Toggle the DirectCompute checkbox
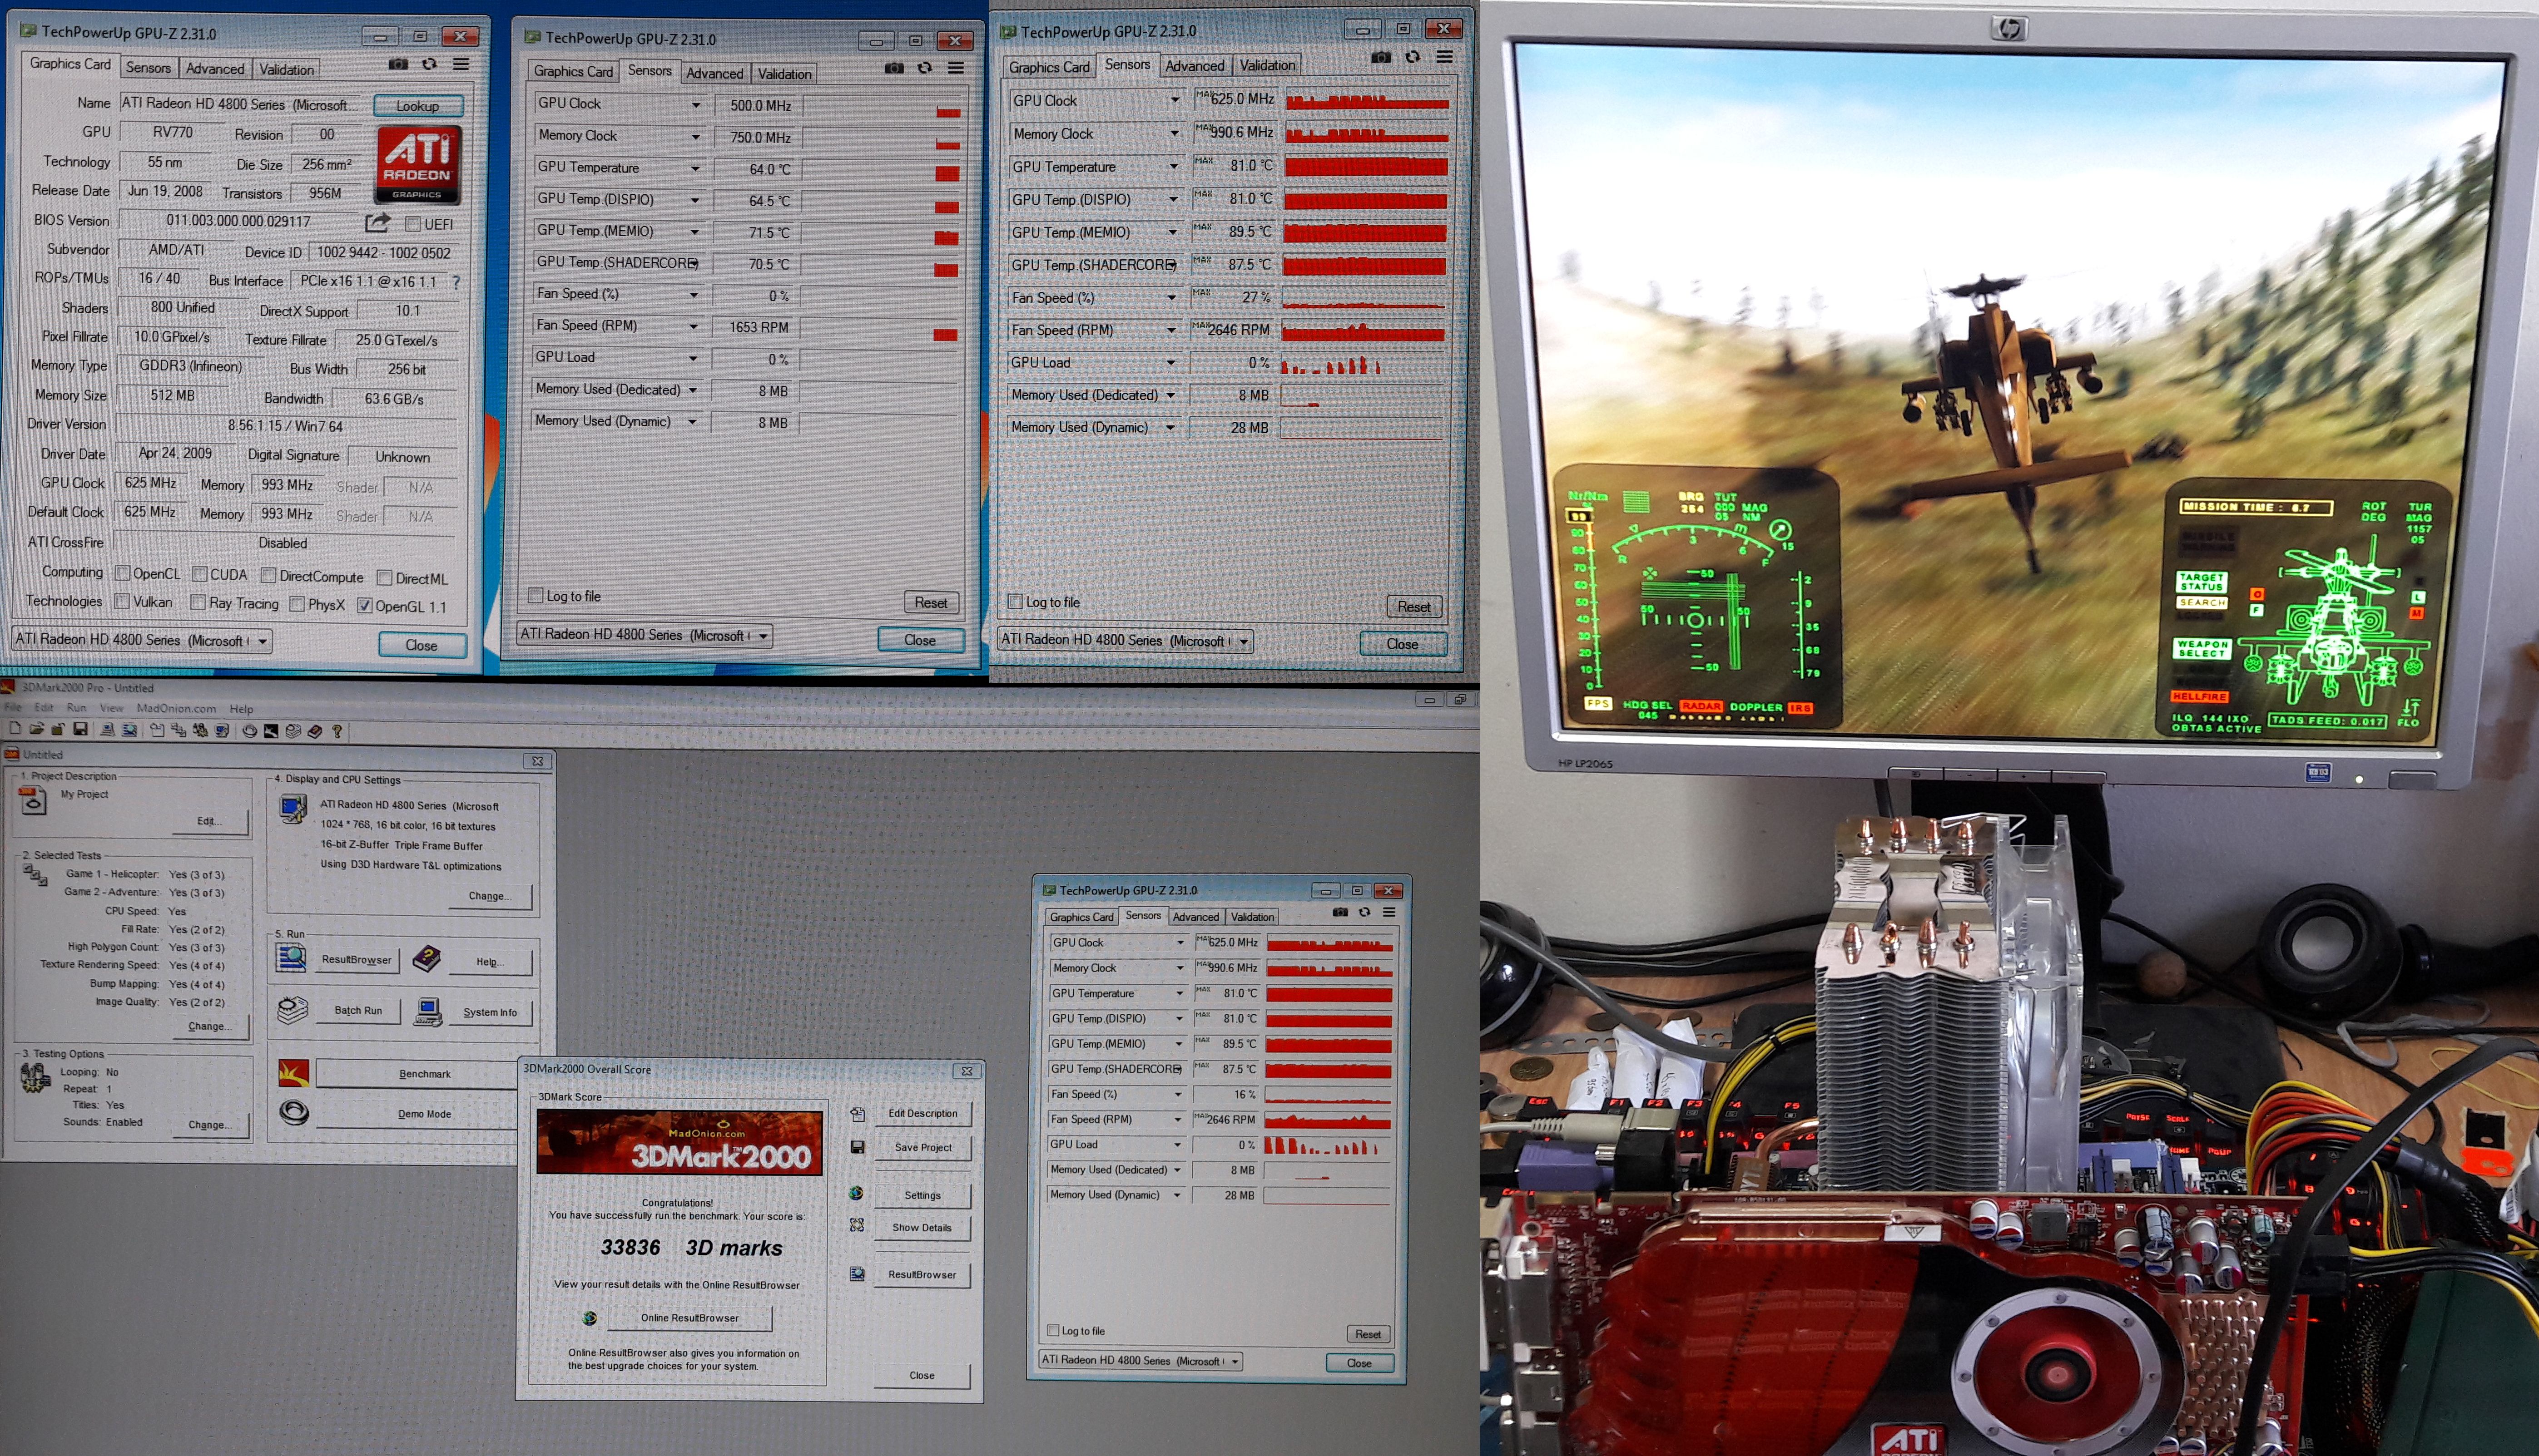 (268, 576)
